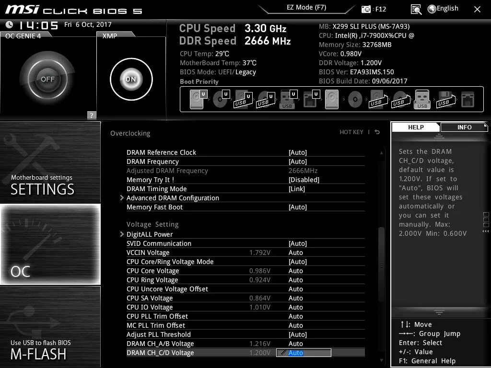Screen dimensions: 491x368
Task: Click the highlighted DRAM CH_C/D Voltage Auto field
Action: coord(304,353)
